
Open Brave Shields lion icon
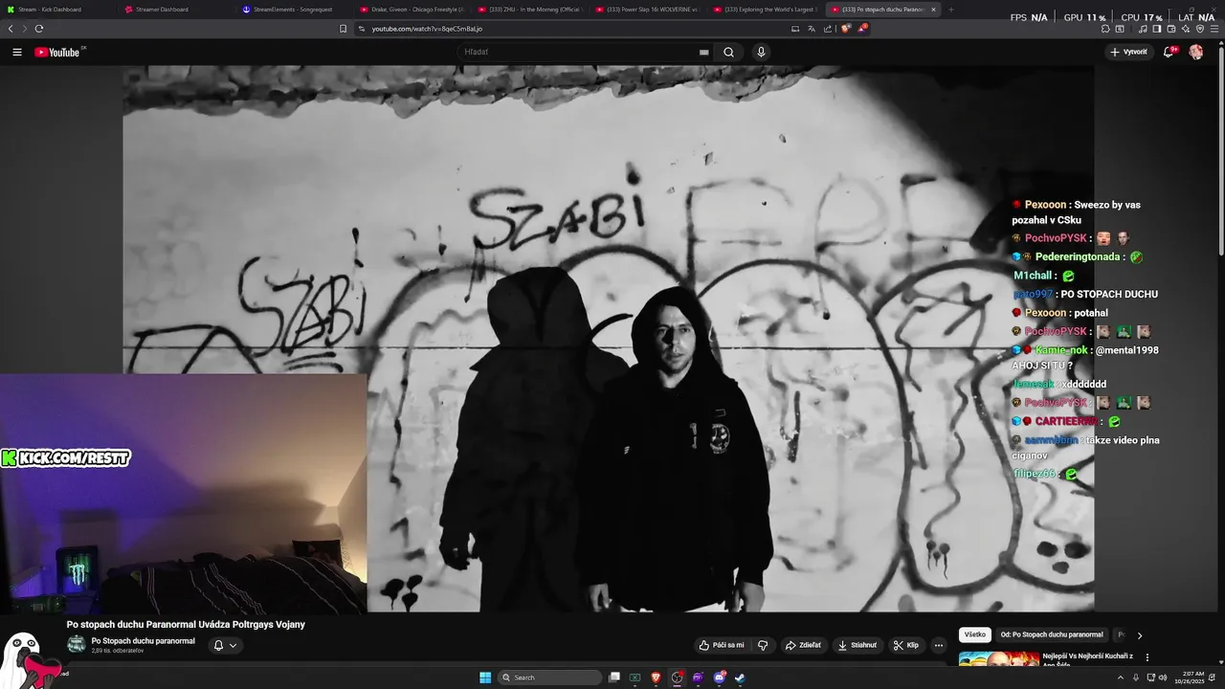point(846,29)
